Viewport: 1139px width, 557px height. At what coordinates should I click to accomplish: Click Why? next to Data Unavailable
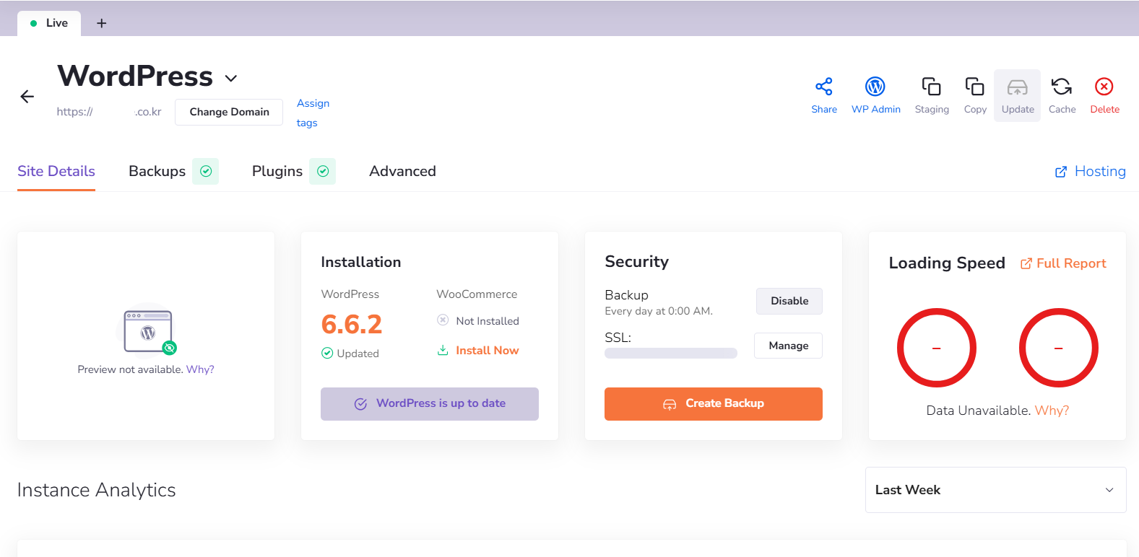coord(1052,411)
